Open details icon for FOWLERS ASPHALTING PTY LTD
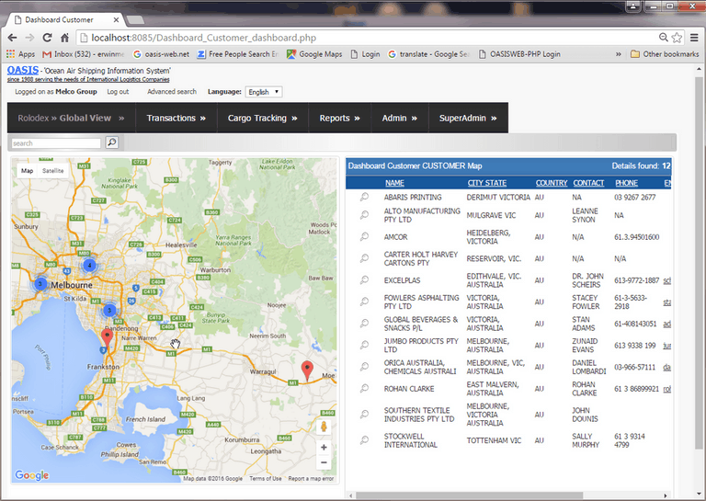The height and width of the screenshot is (501, 706). (x=364, y=302)
